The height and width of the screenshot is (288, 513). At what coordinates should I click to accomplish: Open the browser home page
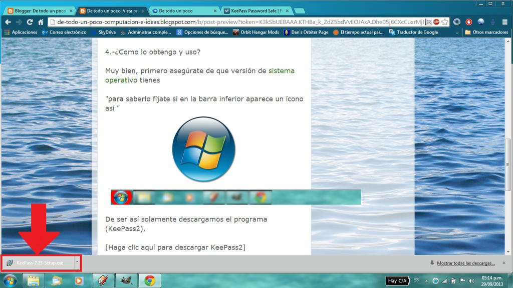pos(41,22)
